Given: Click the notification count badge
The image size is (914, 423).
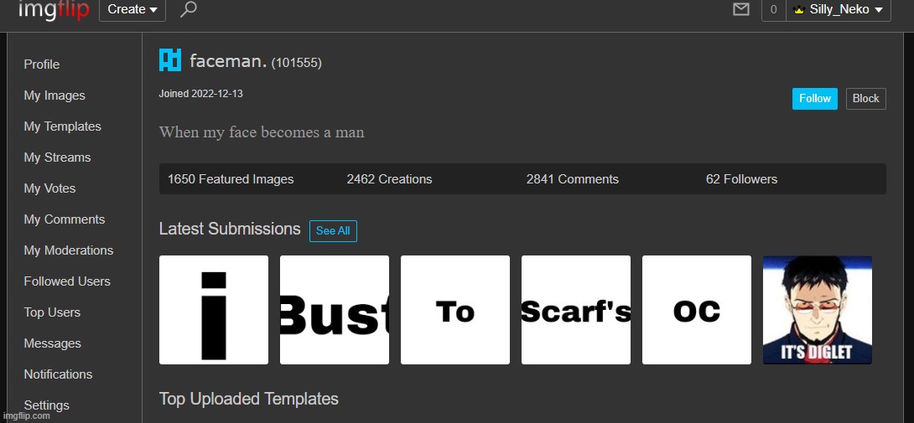Looking at the screenshot, I should 772,10.
